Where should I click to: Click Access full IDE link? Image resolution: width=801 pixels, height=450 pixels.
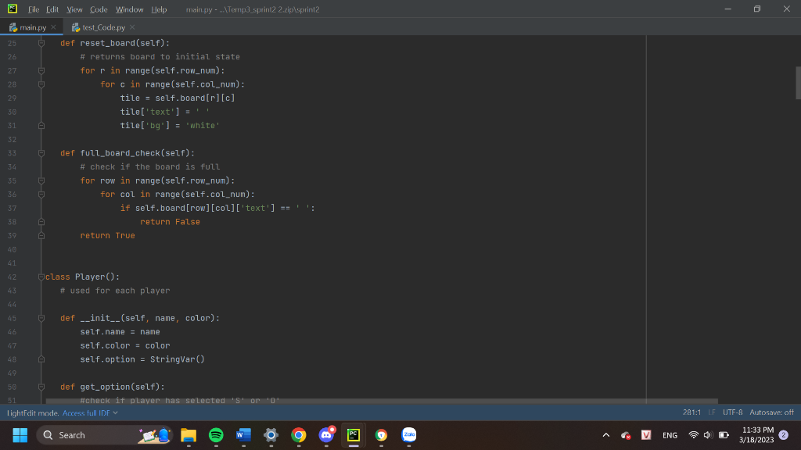click(86, 413)
